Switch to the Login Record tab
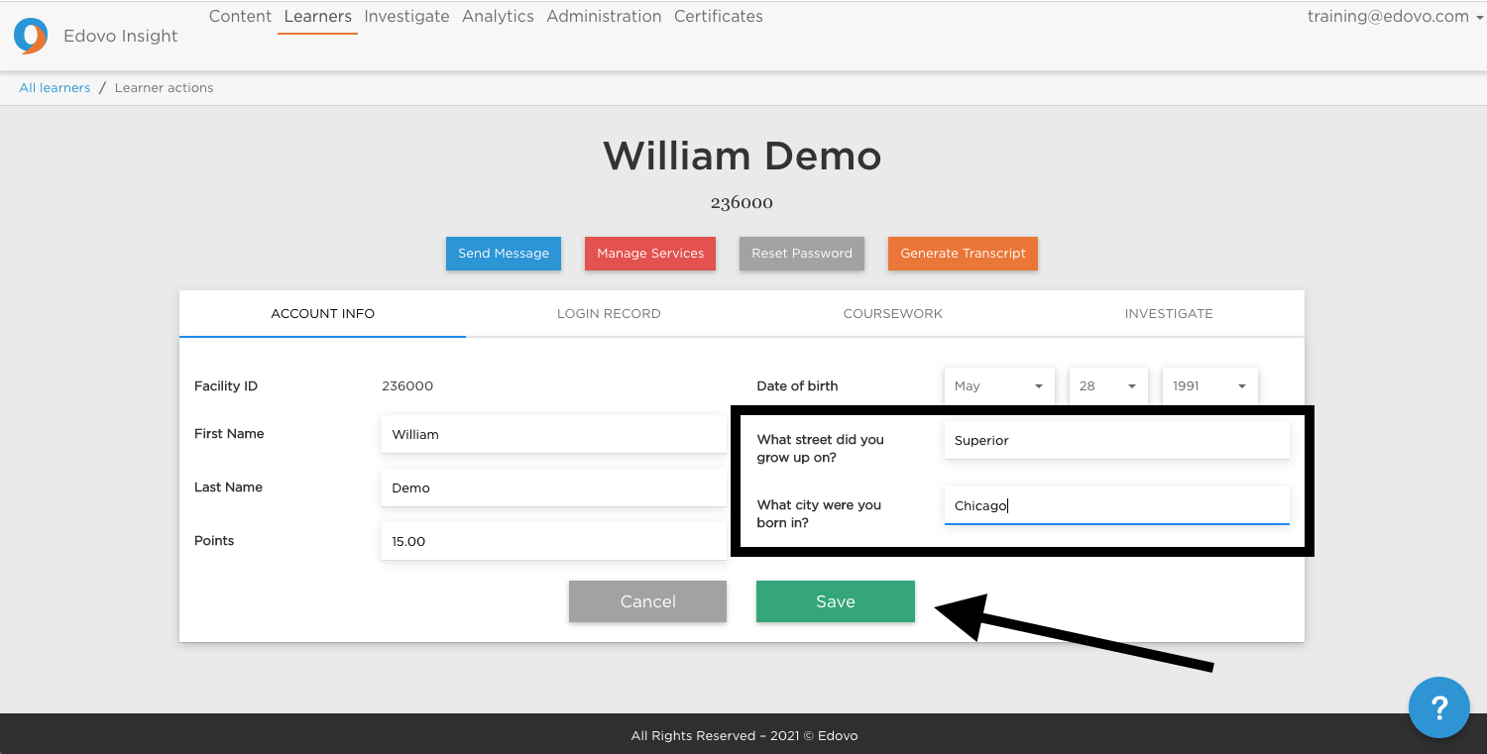 tap(609, 314)
